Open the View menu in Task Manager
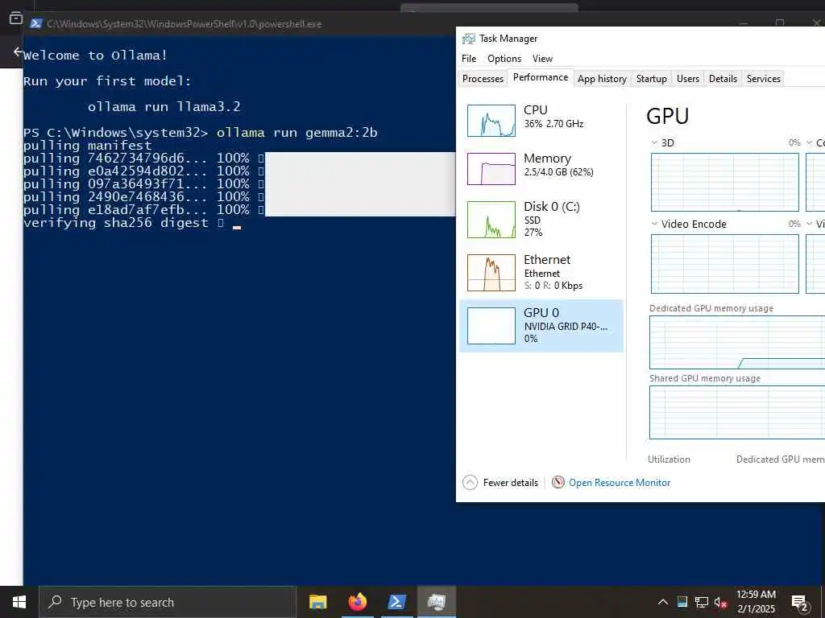The image size is (825, 618). [542, 58]
